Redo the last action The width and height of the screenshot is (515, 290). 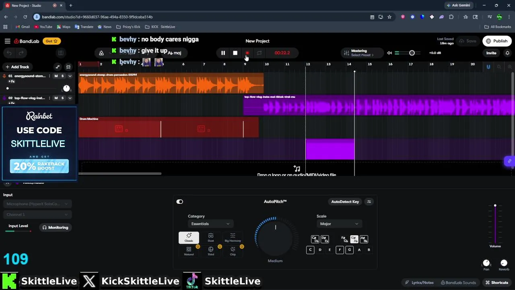(x=21, y=53)
